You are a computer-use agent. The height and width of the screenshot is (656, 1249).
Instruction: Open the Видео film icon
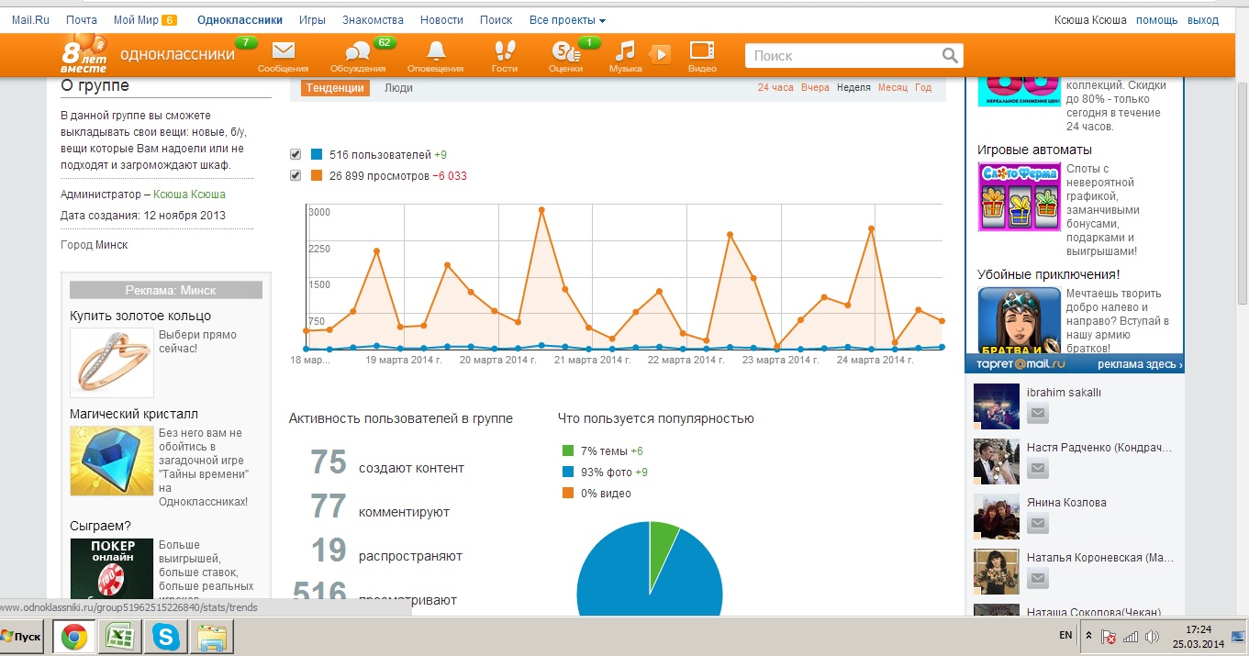pyautogui.click(x=702, y=51)
